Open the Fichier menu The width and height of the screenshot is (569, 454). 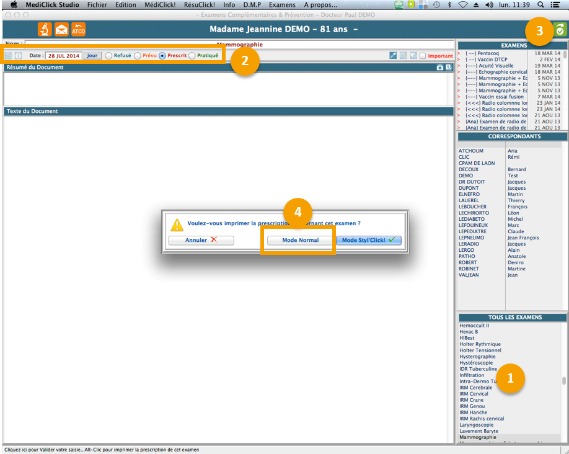click(97, 4)
